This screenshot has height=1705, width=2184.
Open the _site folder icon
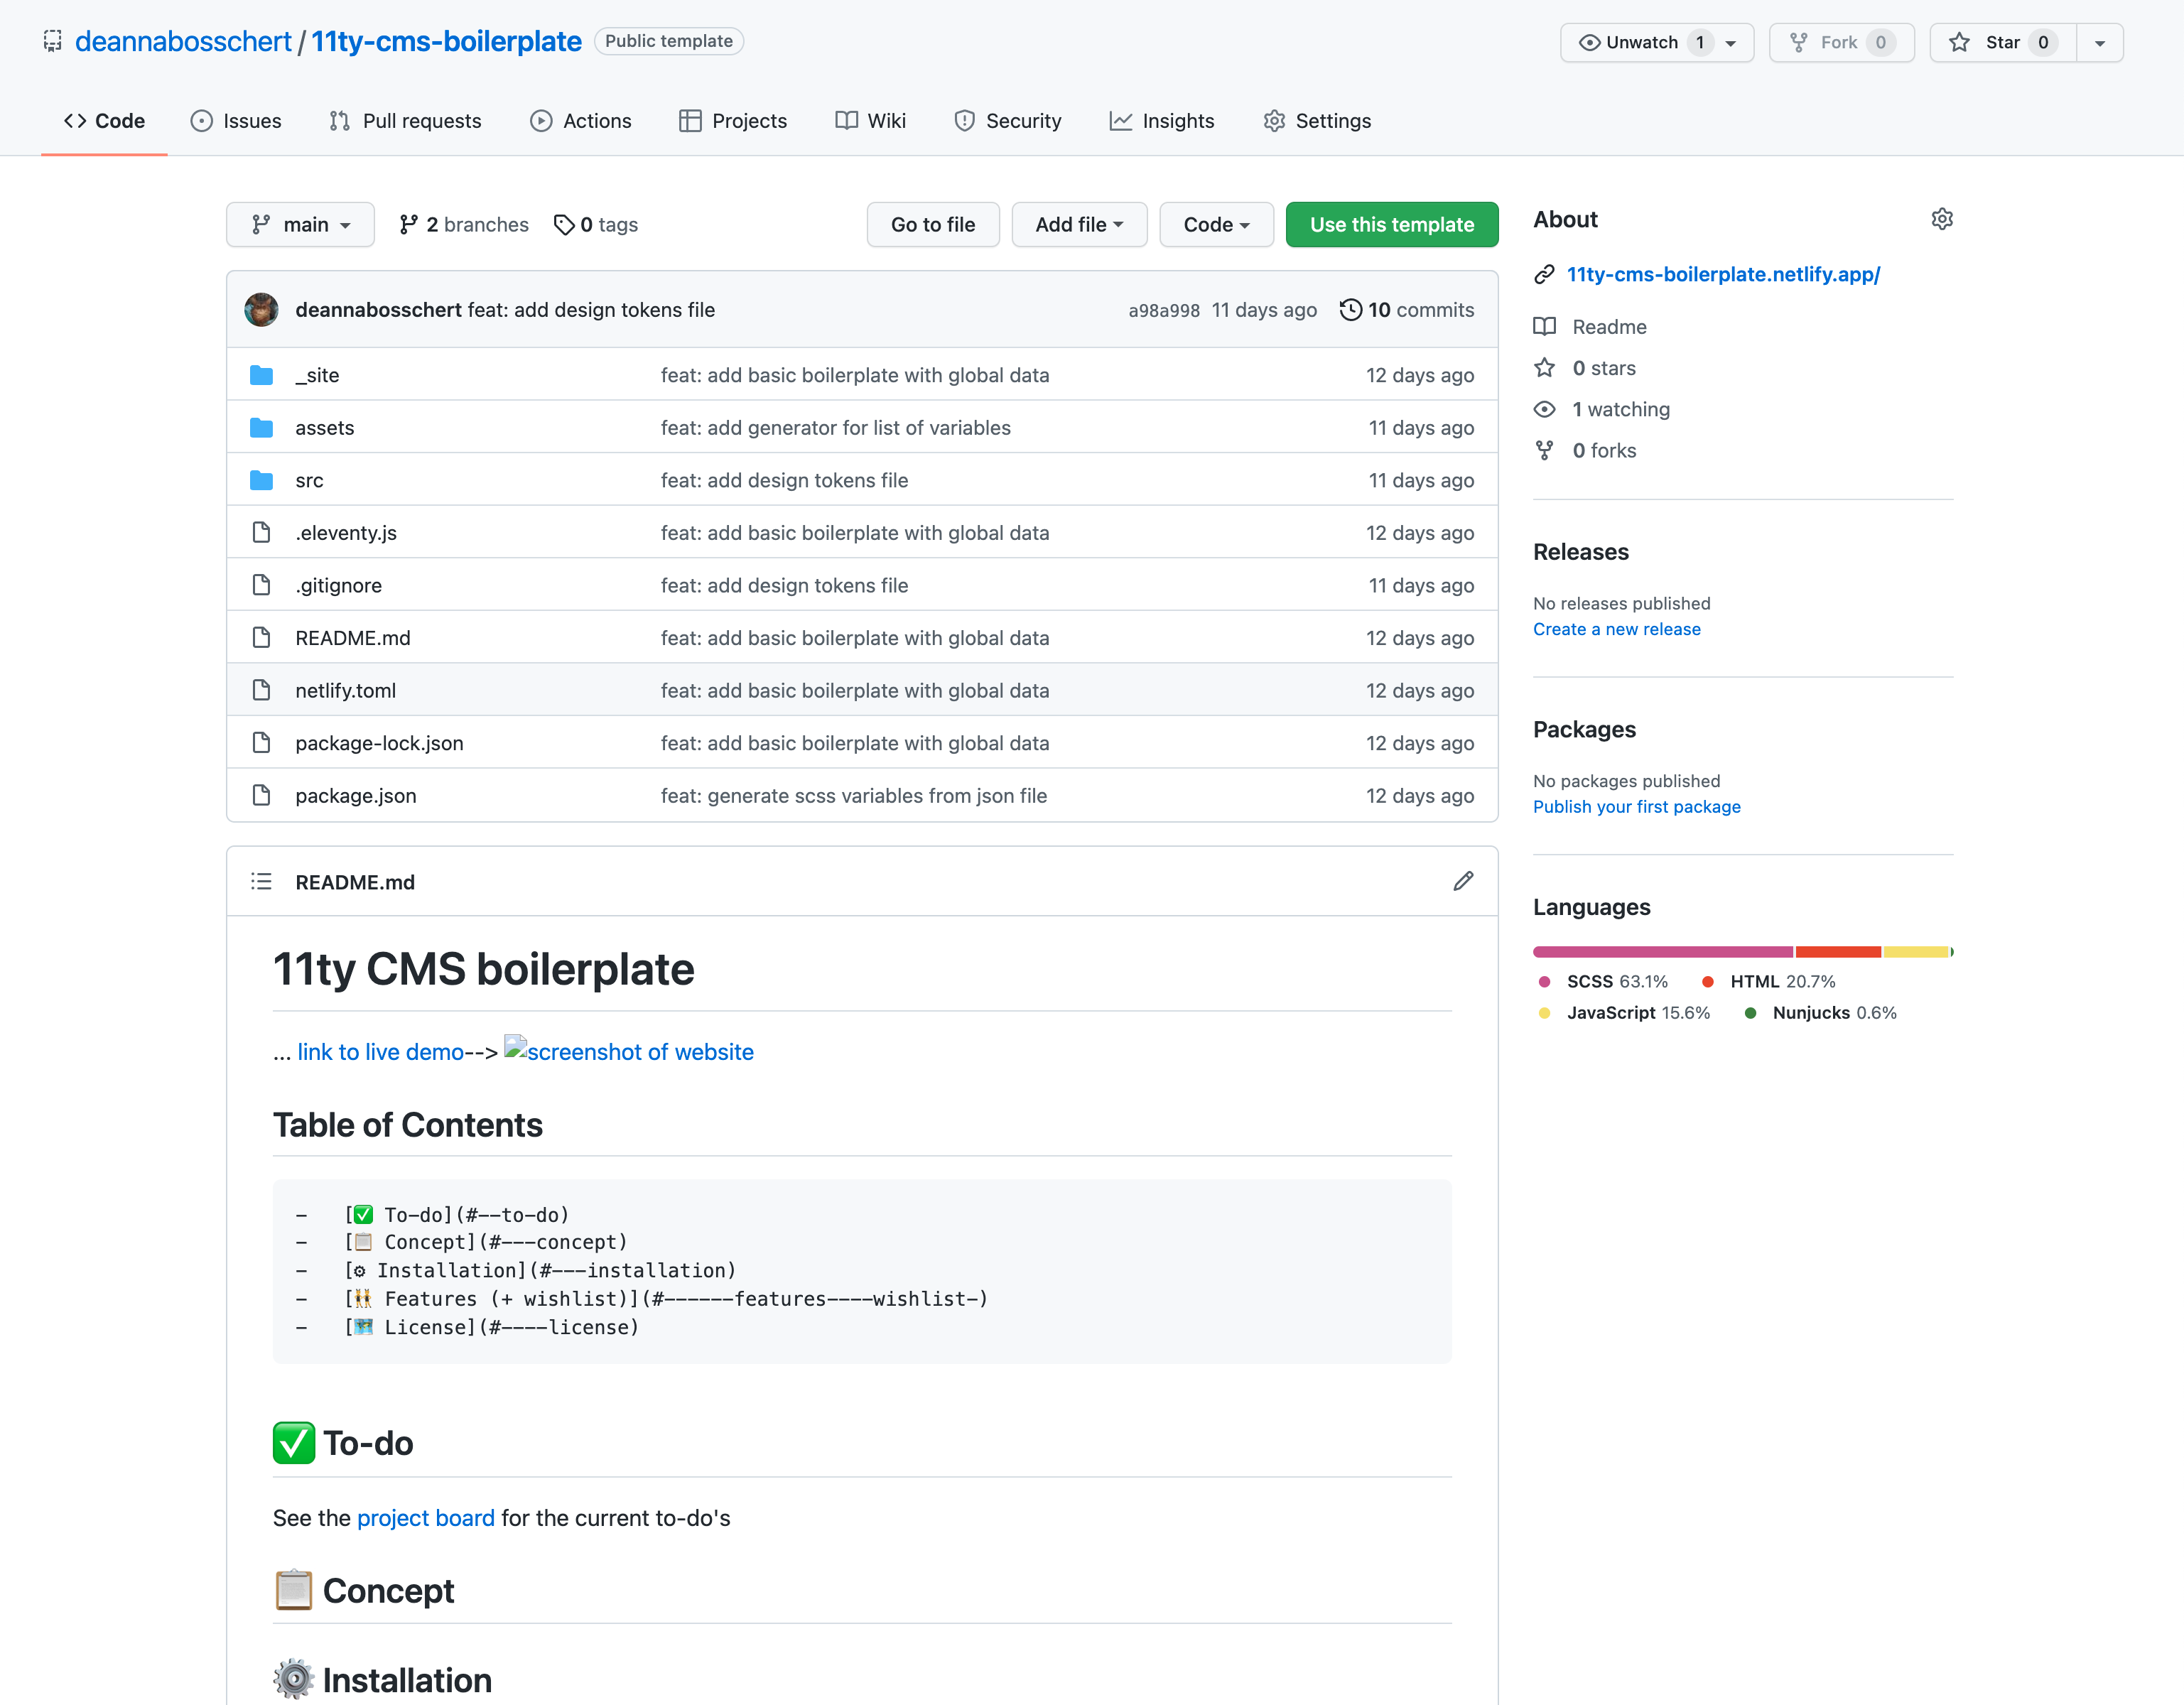coord(261,375)
